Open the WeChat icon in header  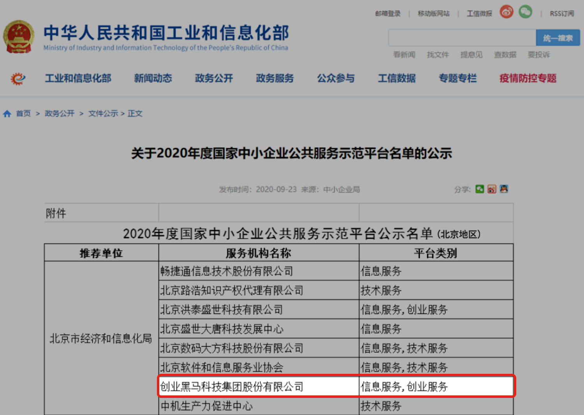525,12
